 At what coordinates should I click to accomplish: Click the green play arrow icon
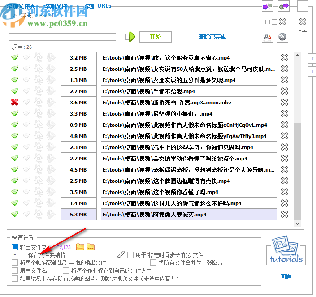click(132, 37)
